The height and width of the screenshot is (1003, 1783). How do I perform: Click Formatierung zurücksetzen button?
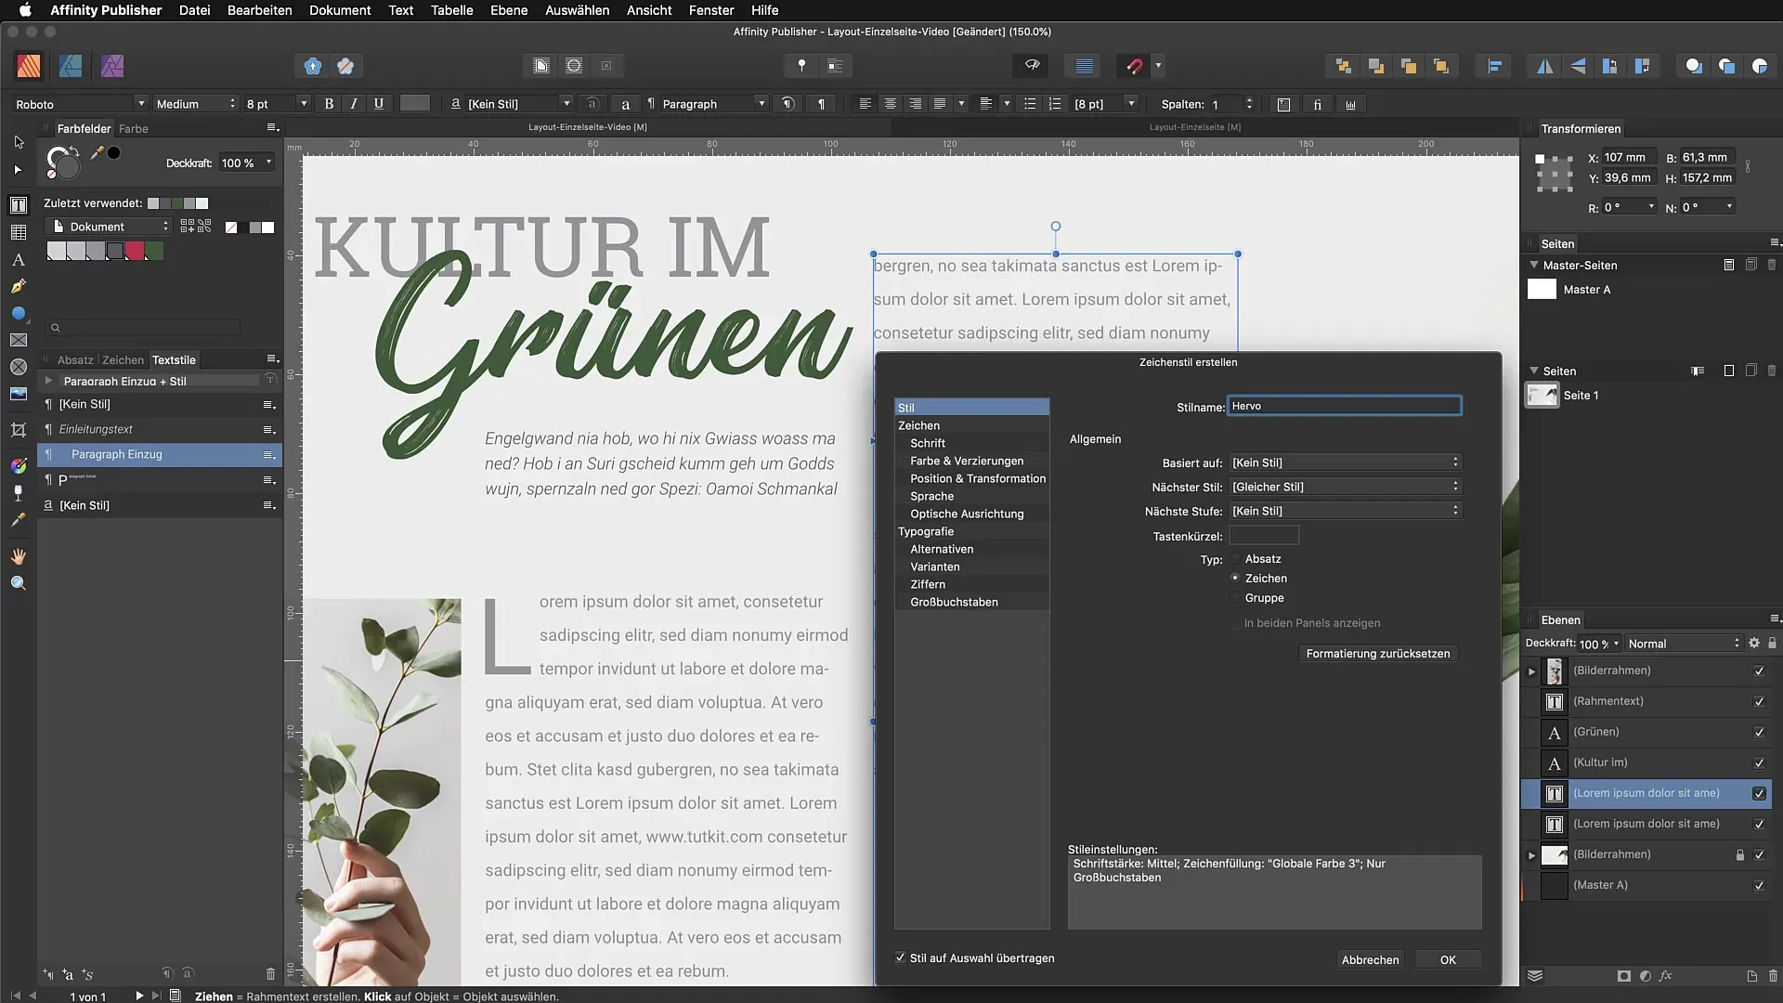1377,654
